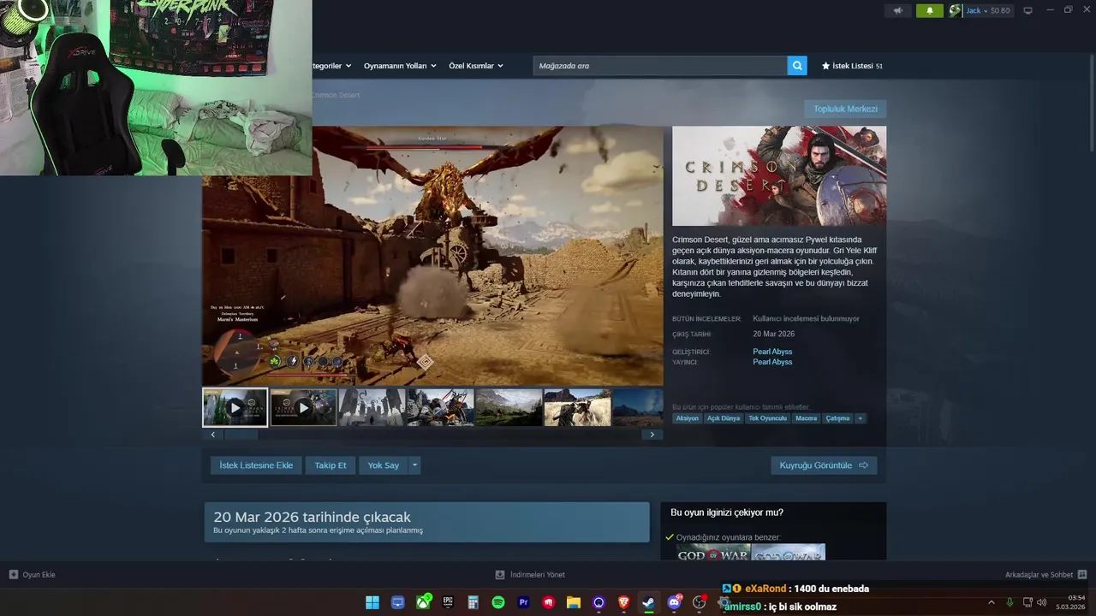Select the third screenshot thumbnail

tap(372, 407)
